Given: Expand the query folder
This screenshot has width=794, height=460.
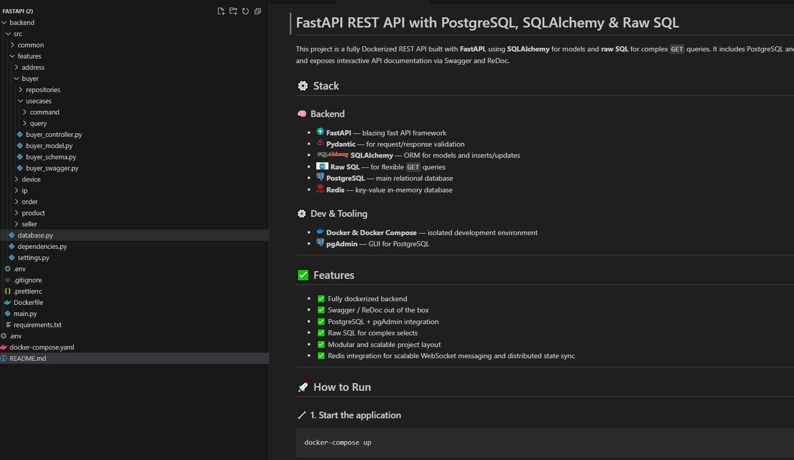Looking at the screenshot, I should click(25, 123).
